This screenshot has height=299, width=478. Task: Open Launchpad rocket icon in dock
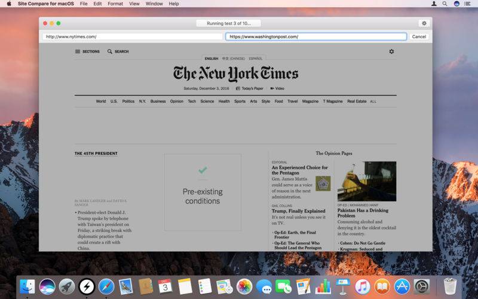point(67,287)
